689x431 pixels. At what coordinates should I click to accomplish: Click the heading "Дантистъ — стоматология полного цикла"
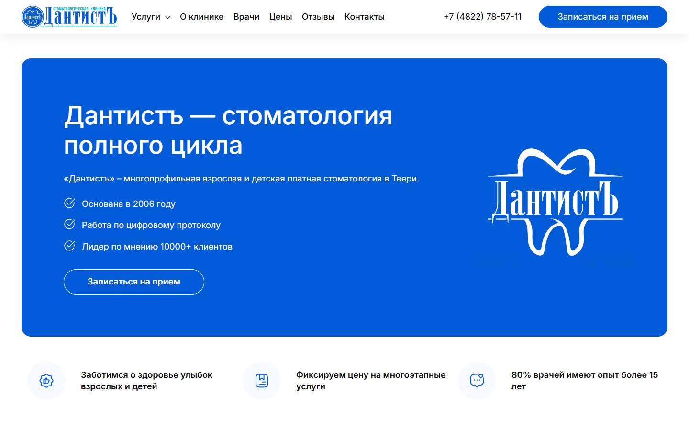point(228,130)
